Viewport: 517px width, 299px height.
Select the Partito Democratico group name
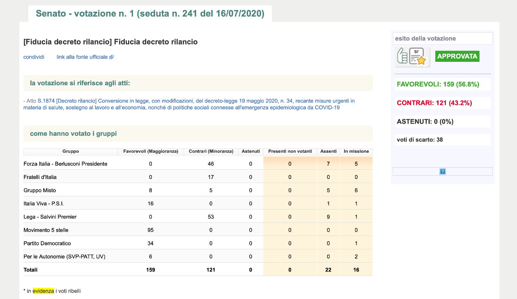pos(47,244)
